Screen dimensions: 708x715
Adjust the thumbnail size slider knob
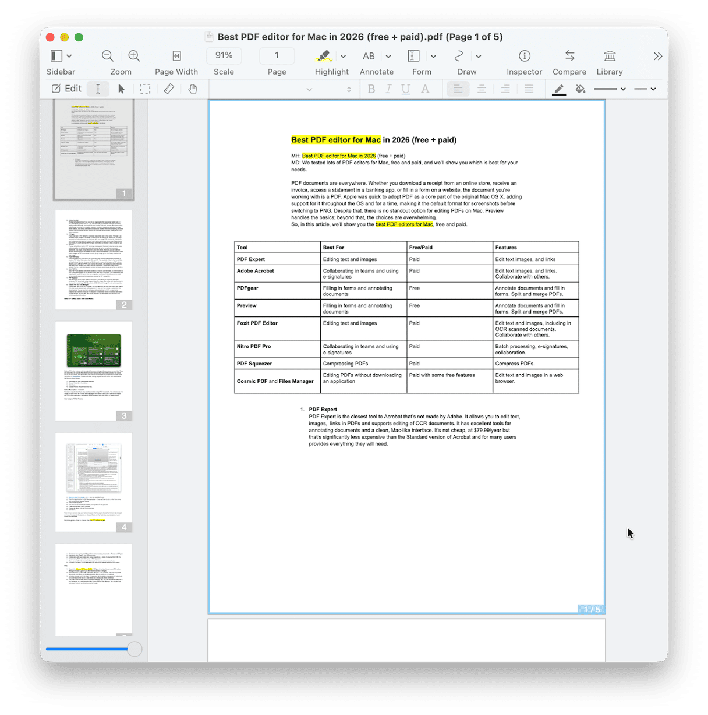click(x=134, y=649)
